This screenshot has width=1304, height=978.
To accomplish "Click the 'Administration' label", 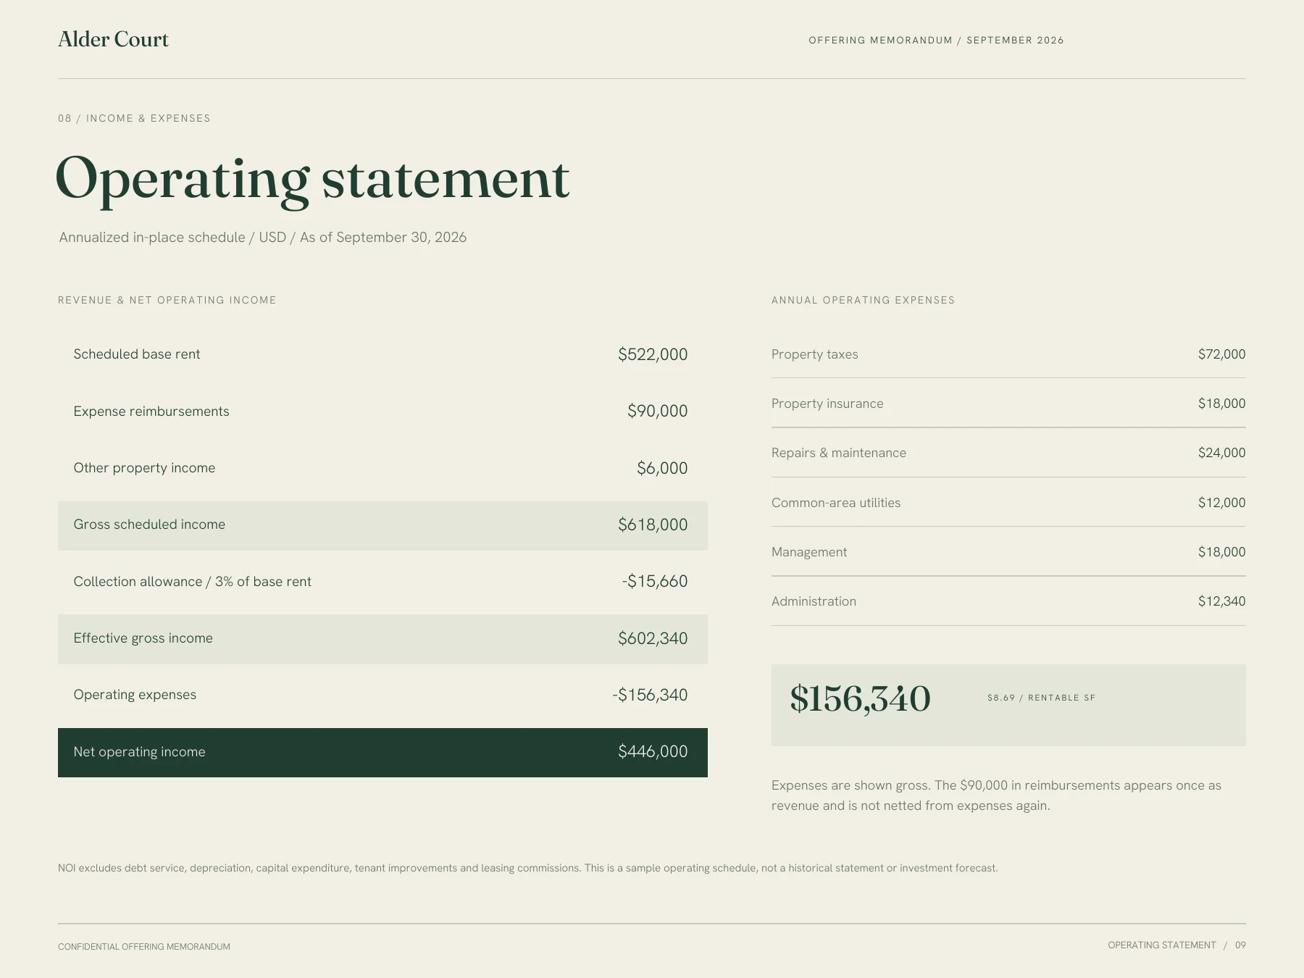I will click(x=814, y=601).
